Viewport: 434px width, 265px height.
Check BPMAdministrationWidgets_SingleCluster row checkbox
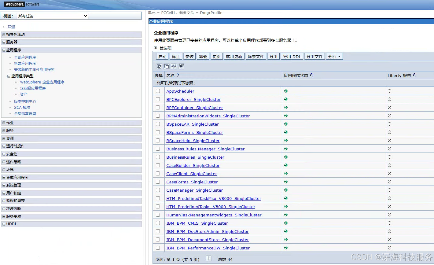158,116
